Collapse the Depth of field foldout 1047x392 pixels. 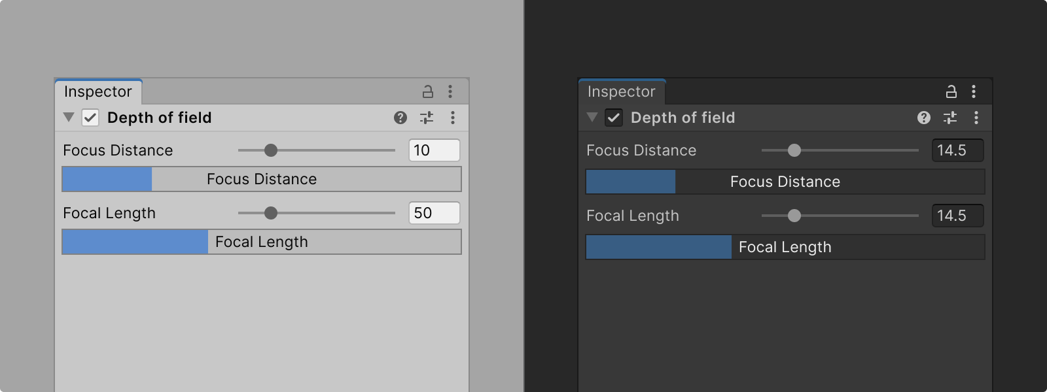68,118
